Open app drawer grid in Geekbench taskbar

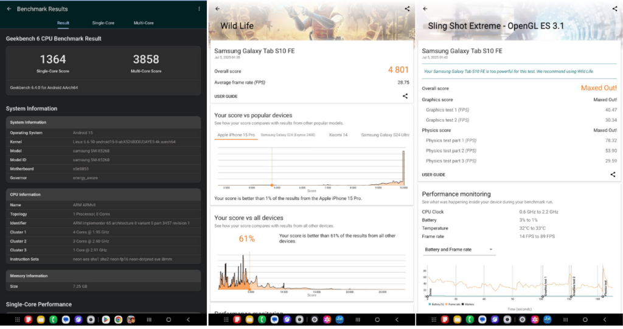tap(17, 319)
